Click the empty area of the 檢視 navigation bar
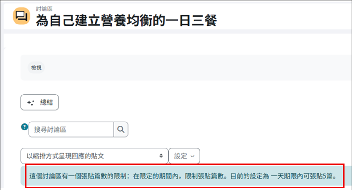352x190 pixels. tap(186, 68)
